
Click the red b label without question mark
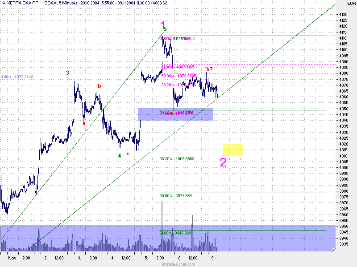coord(99,86)
